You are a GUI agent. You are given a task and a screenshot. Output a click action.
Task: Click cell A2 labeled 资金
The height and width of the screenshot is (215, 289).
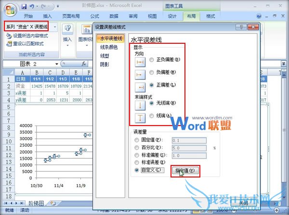(x=23, y=86)
